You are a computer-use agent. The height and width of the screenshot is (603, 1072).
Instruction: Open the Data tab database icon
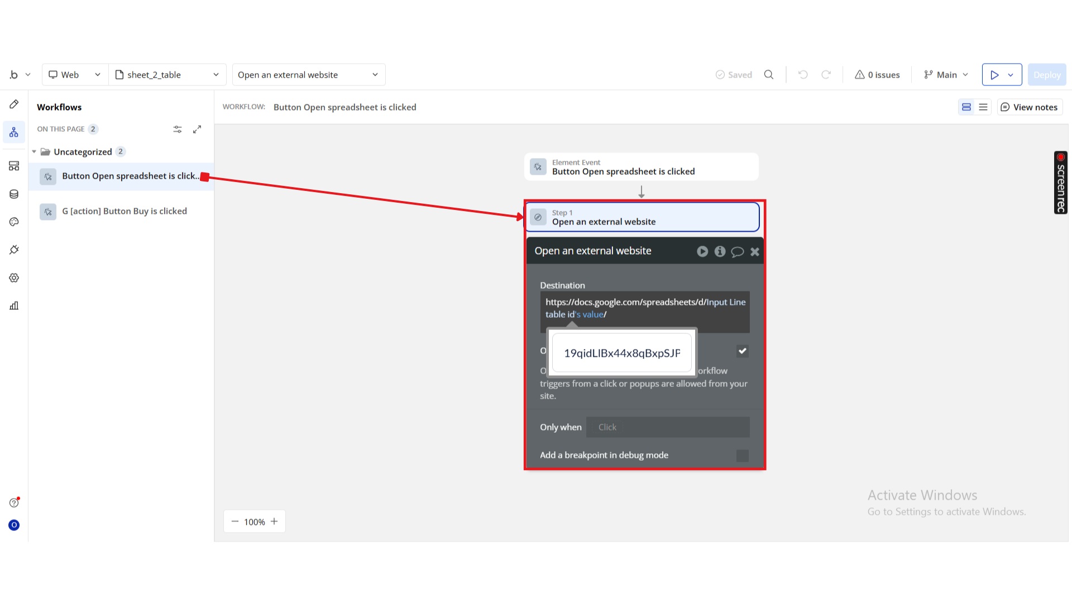(x=14, y=194)
